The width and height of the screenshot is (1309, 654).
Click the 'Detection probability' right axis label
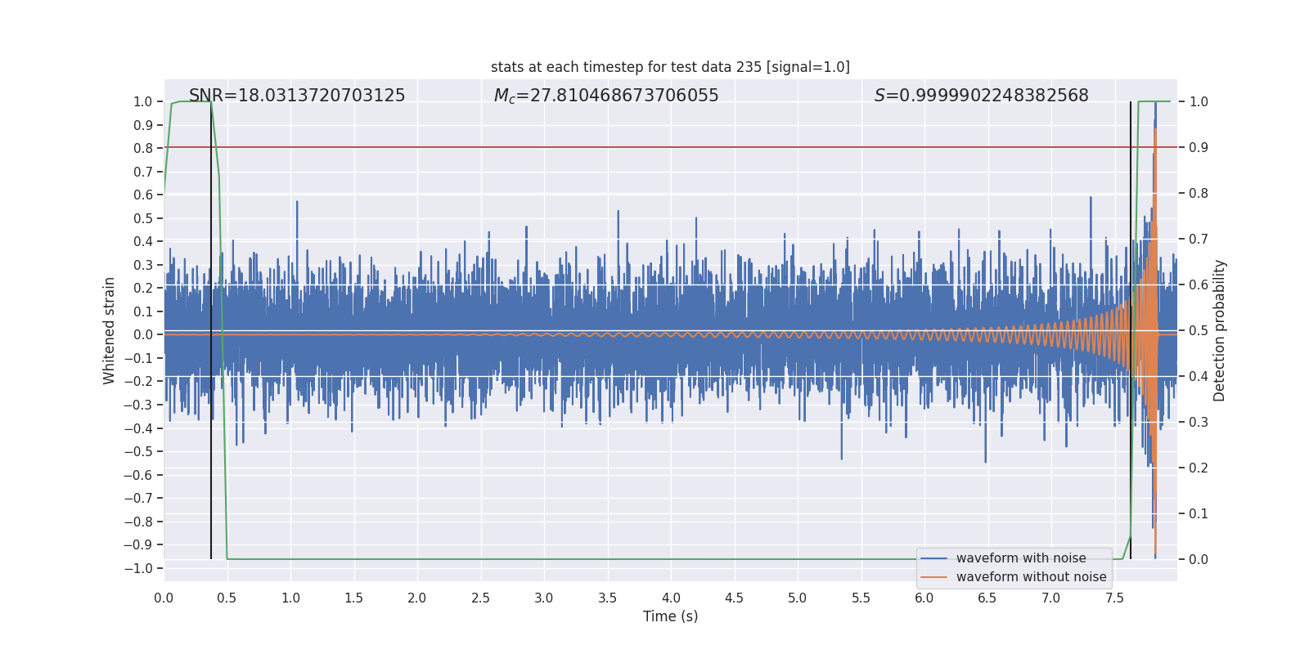1220,330
